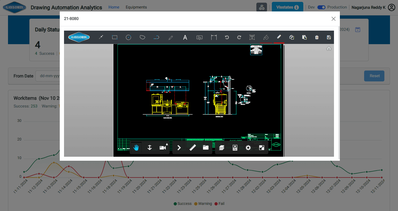398x211 pixels.
Task: Switch the environment toggle to Production
Action: click(x=321, y=7)
